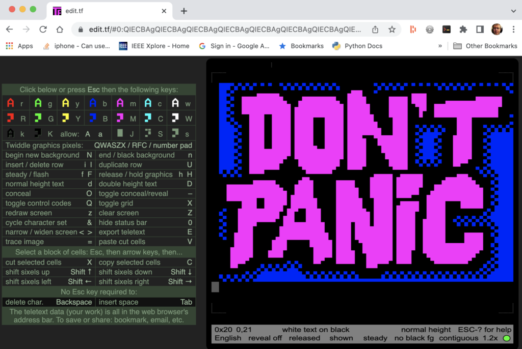Click paste cut cells row
522x349 pixels.
(x=145, y=242)
